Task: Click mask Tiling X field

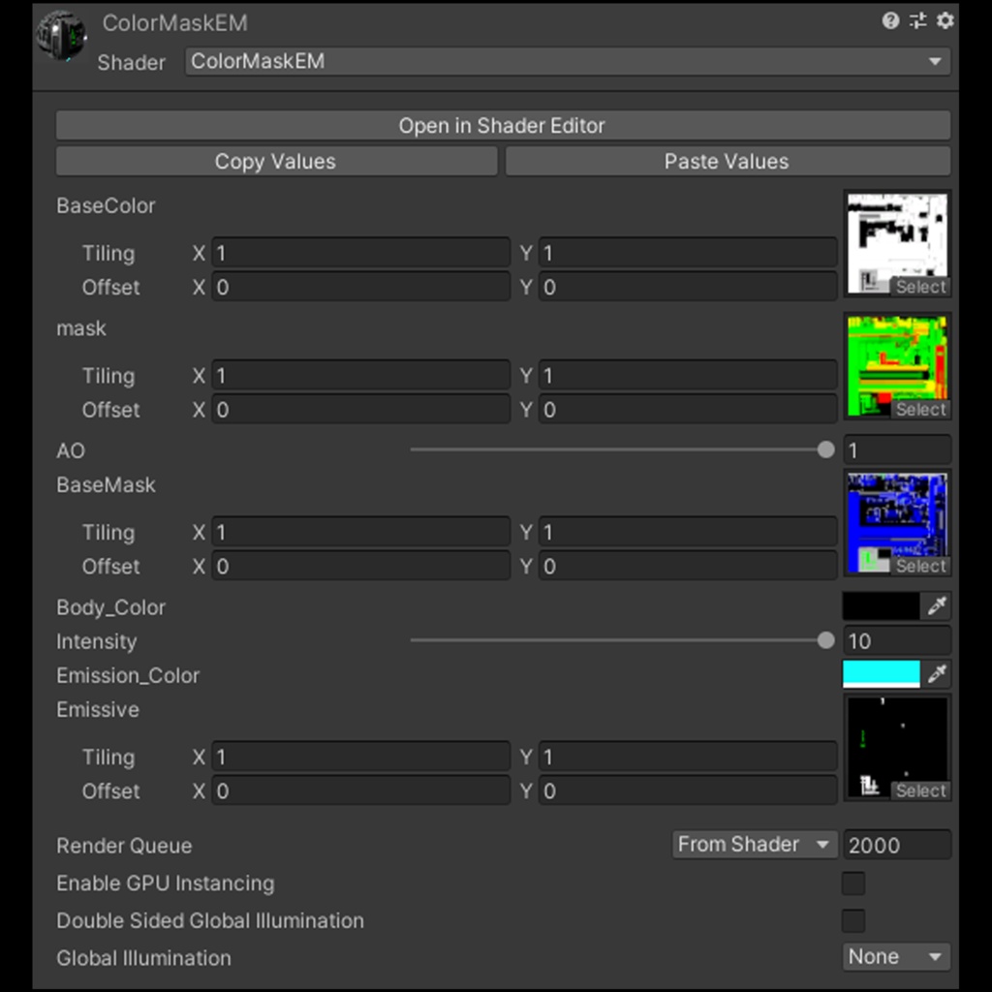Action: tap(360, 376)
